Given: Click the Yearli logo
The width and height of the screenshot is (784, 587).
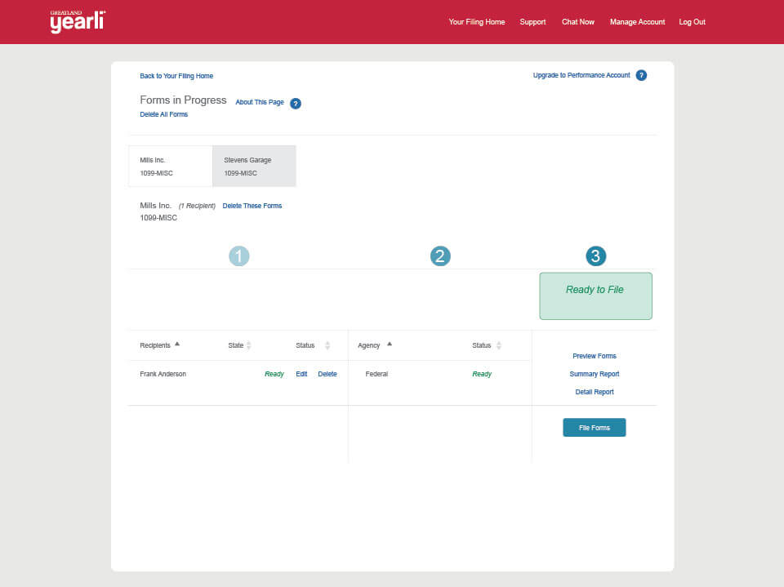Looking at the screenshot, I should click(77, 22).
